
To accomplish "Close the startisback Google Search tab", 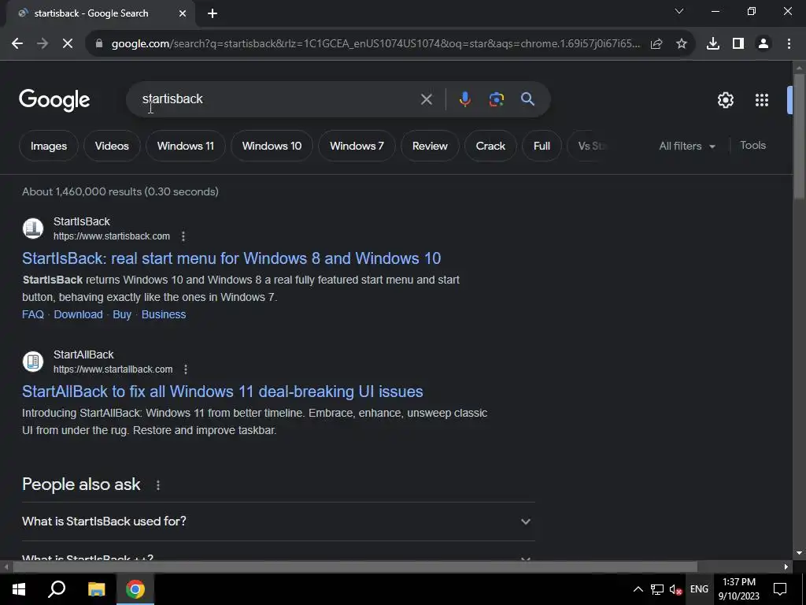I will (x=183, y=13).
